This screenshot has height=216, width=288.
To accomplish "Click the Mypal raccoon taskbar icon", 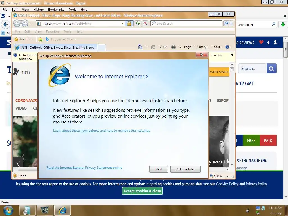I will 45,210.
